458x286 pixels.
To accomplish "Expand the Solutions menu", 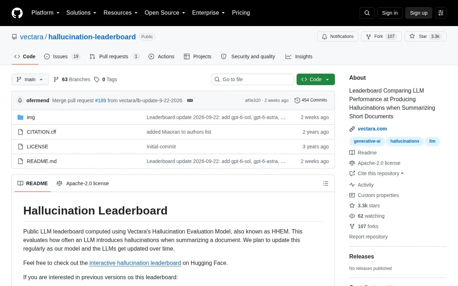I will (x=81, y=13).
